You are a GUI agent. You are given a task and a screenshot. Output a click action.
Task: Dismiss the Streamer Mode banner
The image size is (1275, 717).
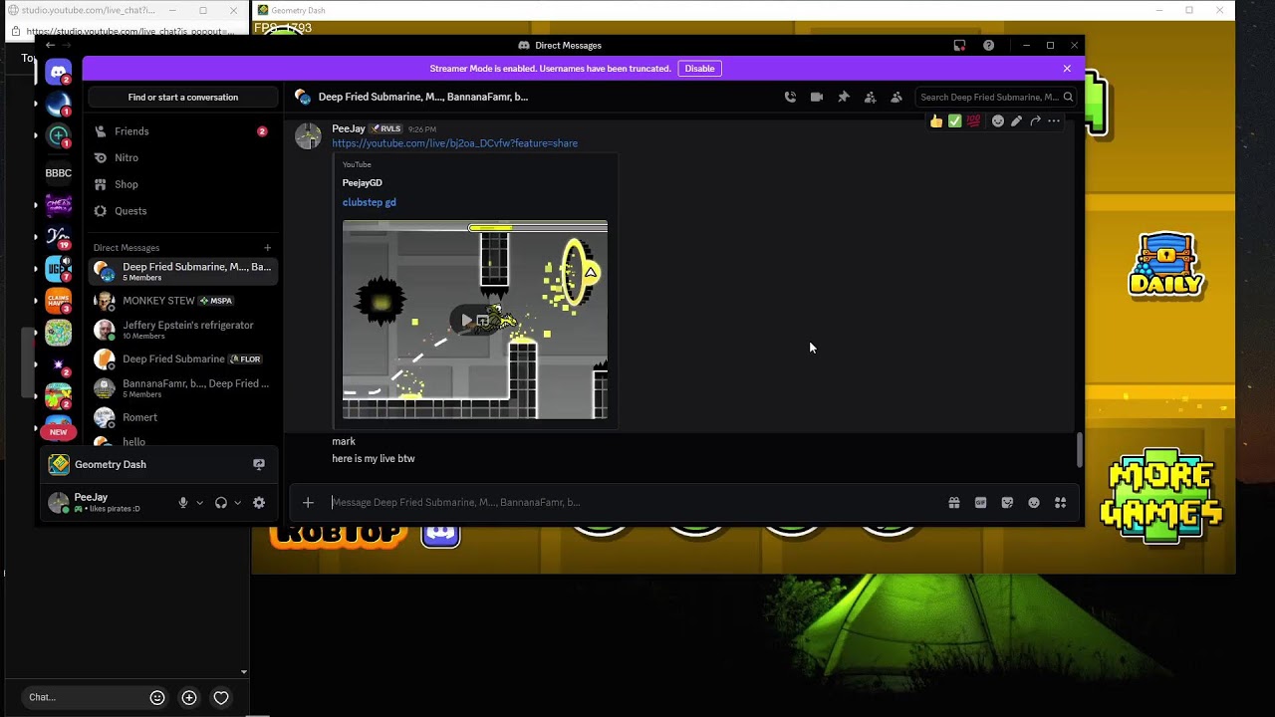tap(1067, 69)
